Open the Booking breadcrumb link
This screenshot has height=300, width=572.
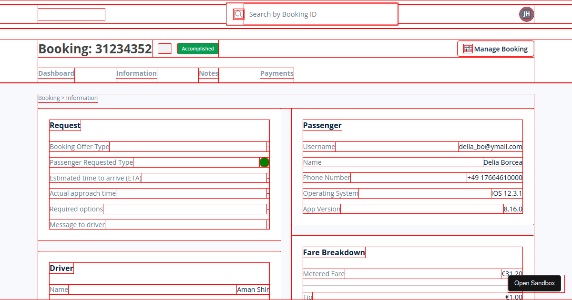(49, 98)
